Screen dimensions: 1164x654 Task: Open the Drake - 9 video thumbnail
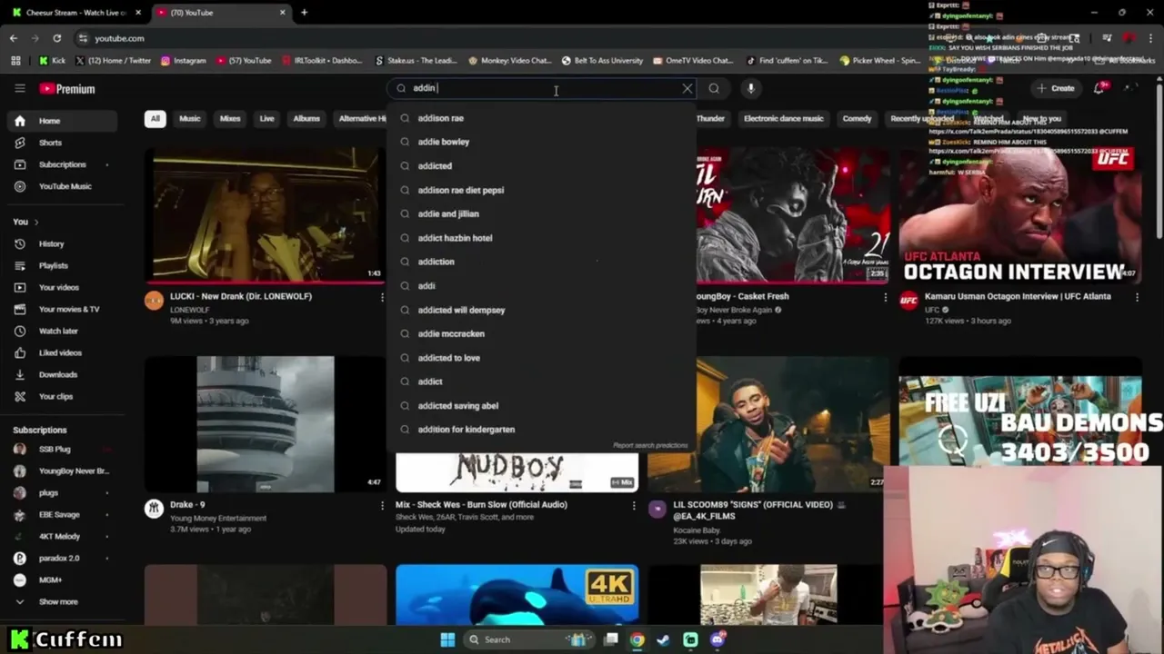[x=266, y=423]
